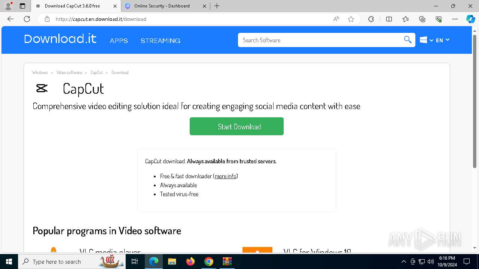479x269 pixels.
Task: Open File Explorer from the taskbar
Action: pyautogui.click(x=172, y=262)
